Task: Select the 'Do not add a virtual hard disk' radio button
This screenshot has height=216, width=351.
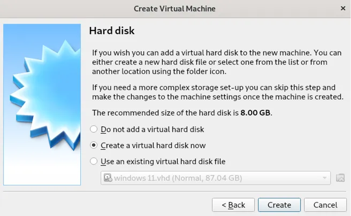Action: point(93,130)
